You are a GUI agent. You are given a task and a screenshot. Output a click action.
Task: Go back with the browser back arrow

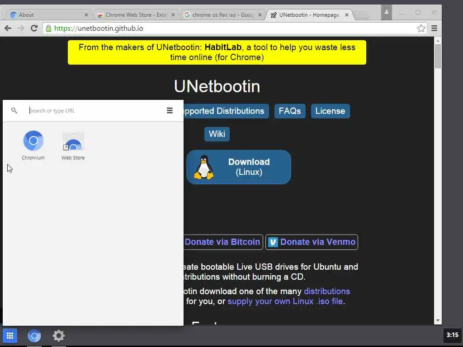[8, 28]
